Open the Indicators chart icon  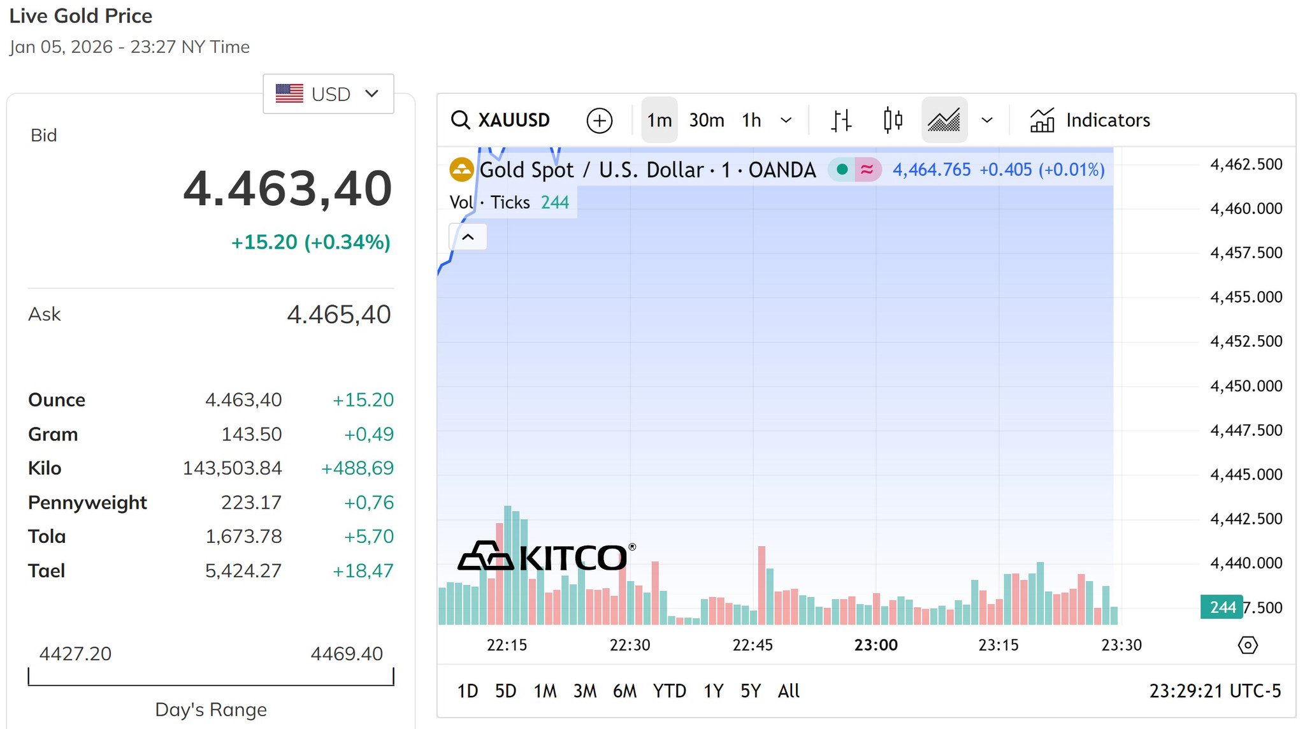(x=1042, y=120)
